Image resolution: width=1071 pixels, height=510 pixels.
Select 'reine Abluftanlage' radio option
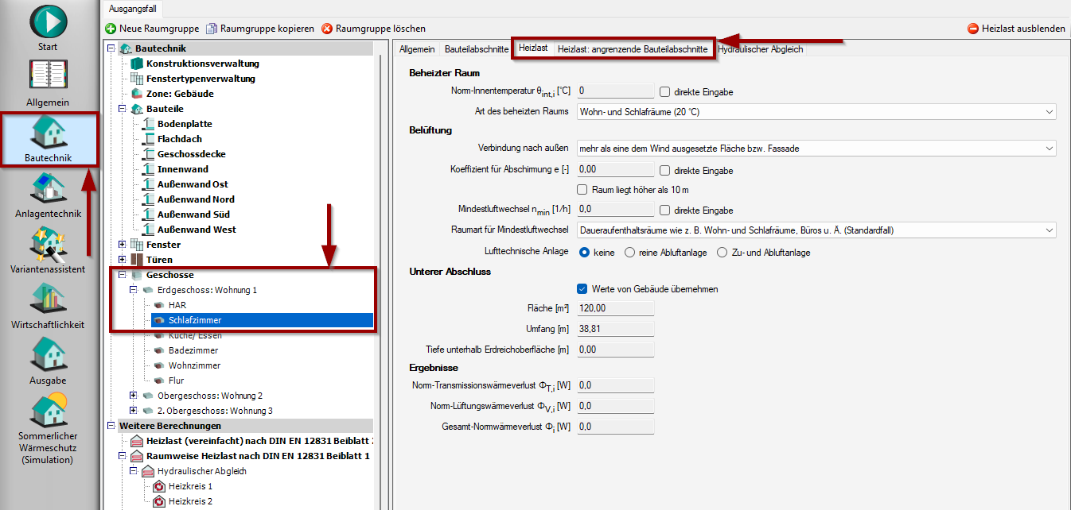coord(630,252)
